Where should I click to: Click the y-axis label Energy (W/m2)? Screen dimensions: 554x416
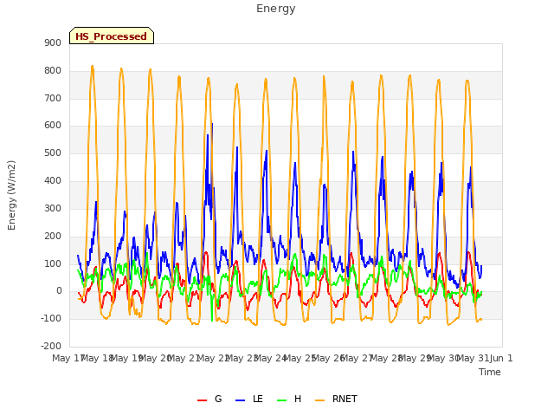coord(11,195)
